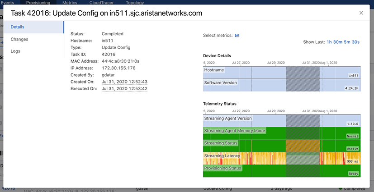
Task: Click the Telemetry Status section heading
Action: click(220, 104)
